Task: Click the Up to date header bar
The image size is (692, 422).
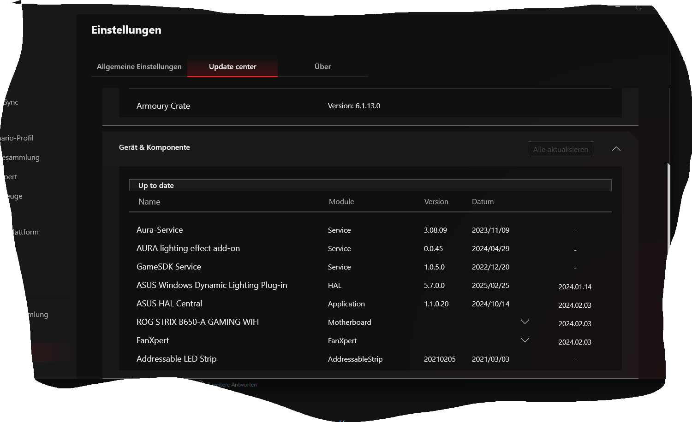Action: [x=370, y=185]
